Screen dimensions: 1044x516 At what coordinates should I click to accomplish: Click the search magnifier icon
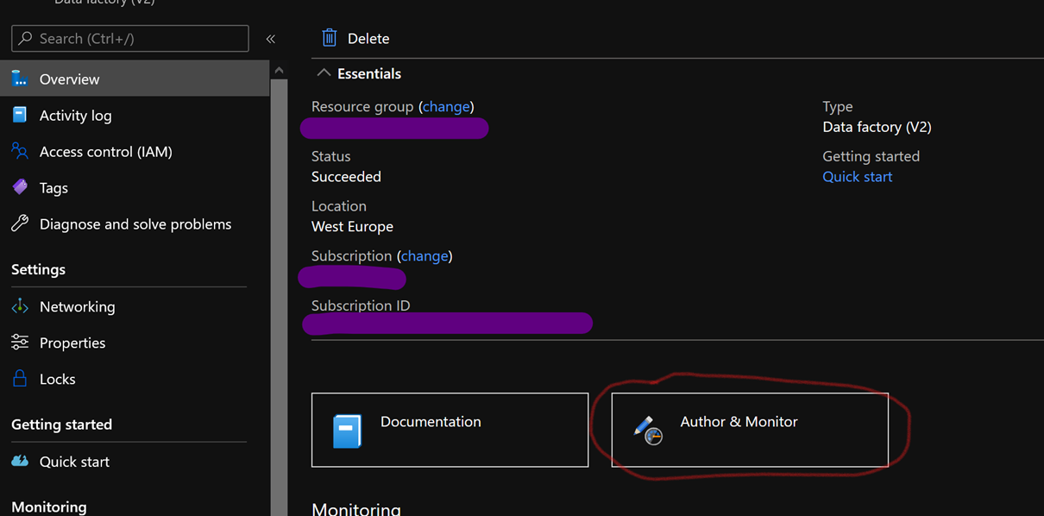(25, 38)
